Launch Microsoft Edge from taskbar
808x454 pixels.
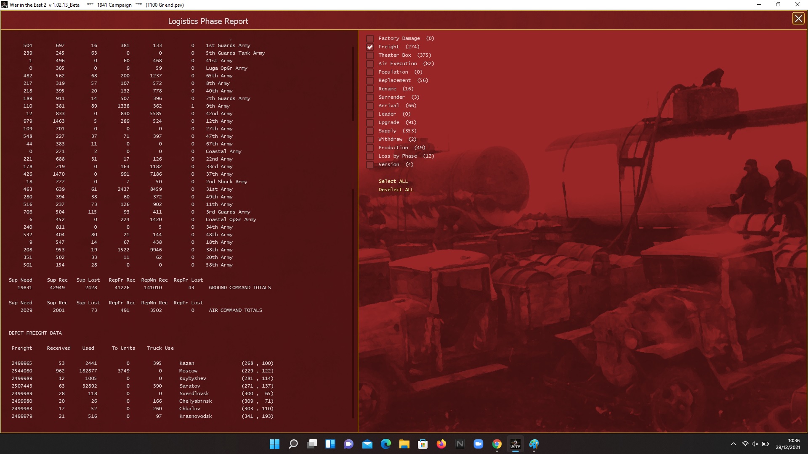[x=385, y=444]
